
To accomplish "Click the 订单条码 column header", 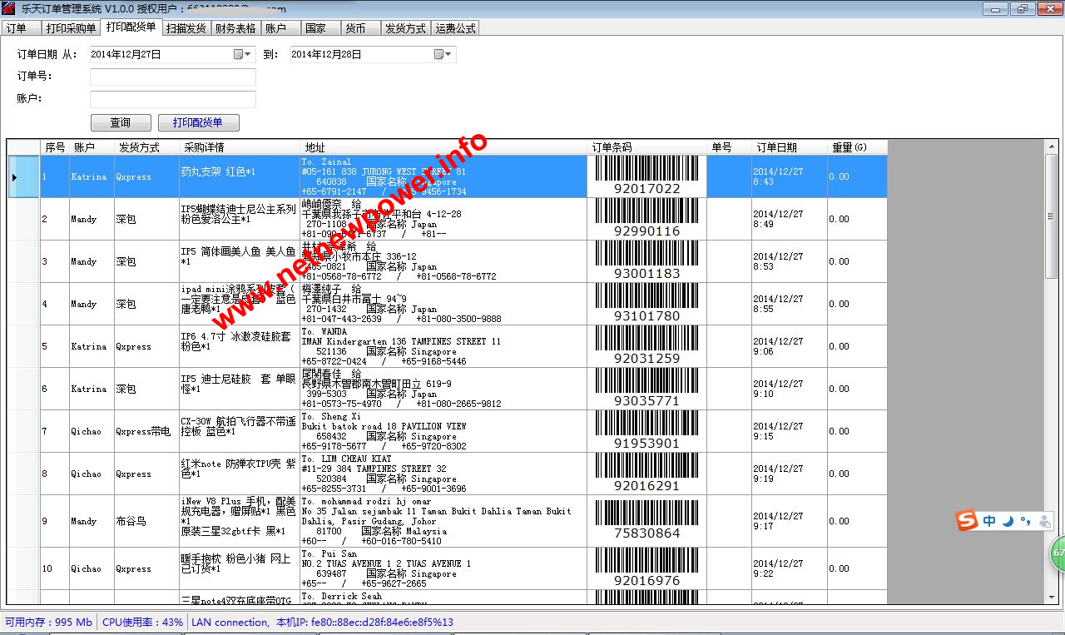I will click(646, 147).
